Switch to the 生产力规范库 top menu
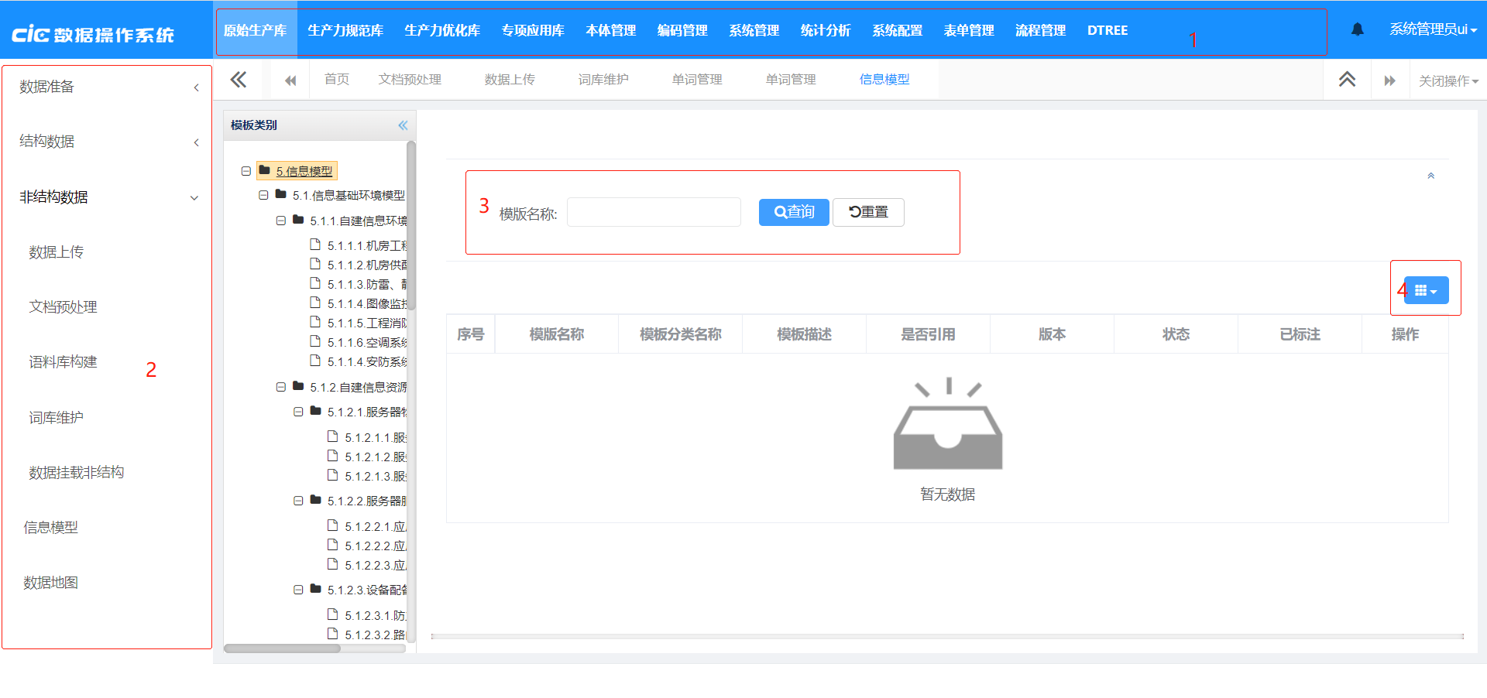Screen dimensions: 1487x698 345,30
